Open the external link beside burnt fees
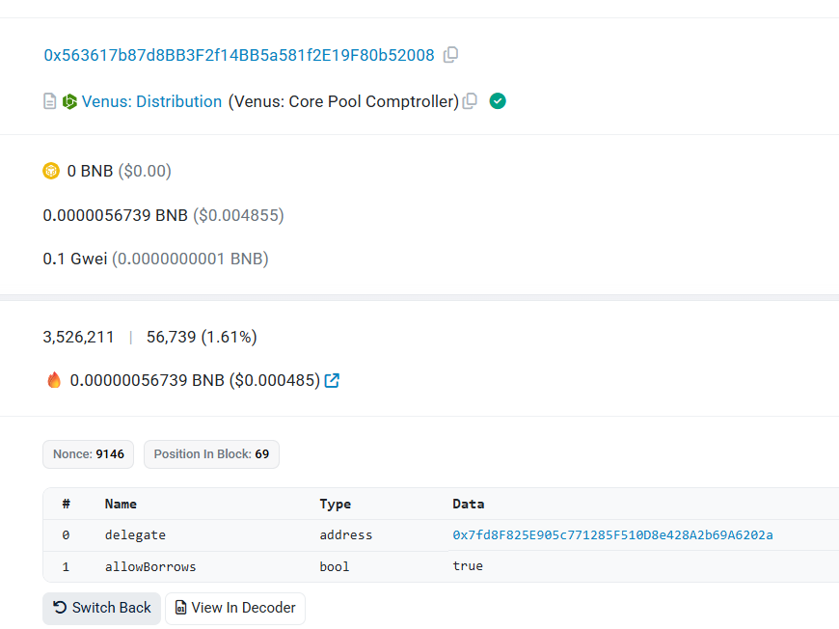Viewport: 839px width, 629px height. 332,380
